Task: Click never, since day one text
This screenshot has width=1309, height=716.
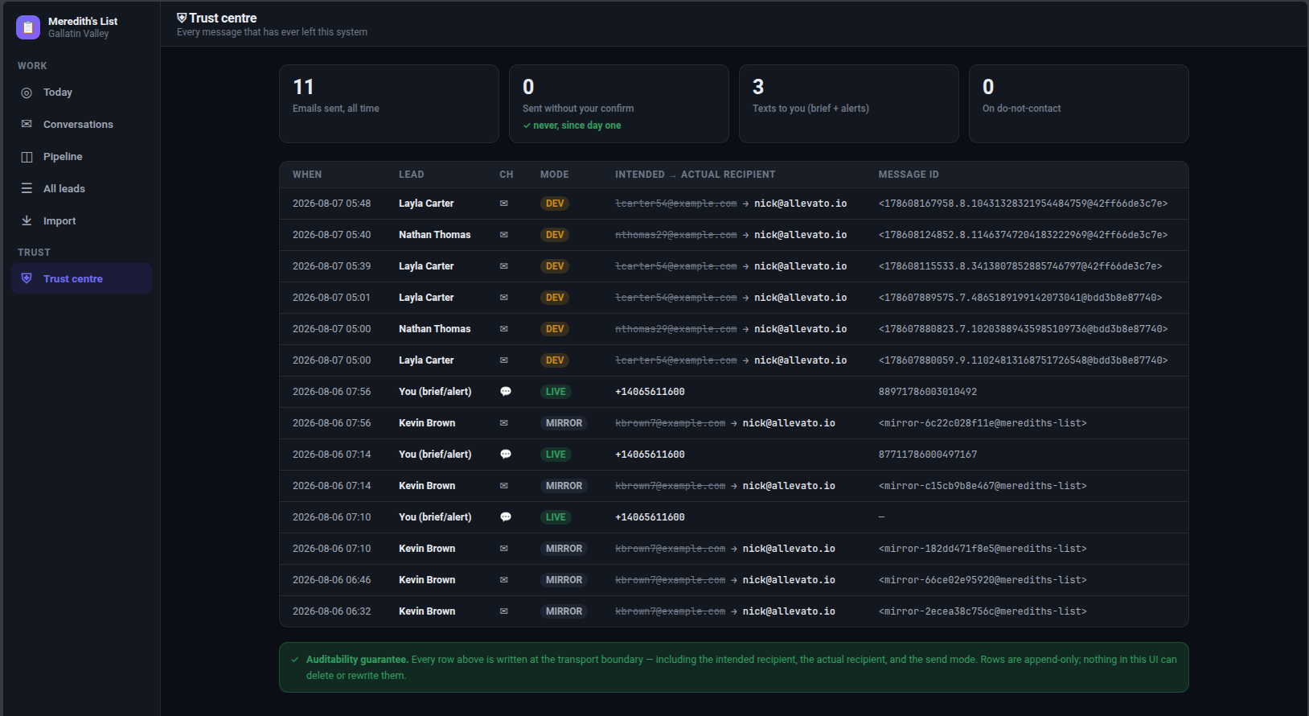Action: [x=577, y=126]
